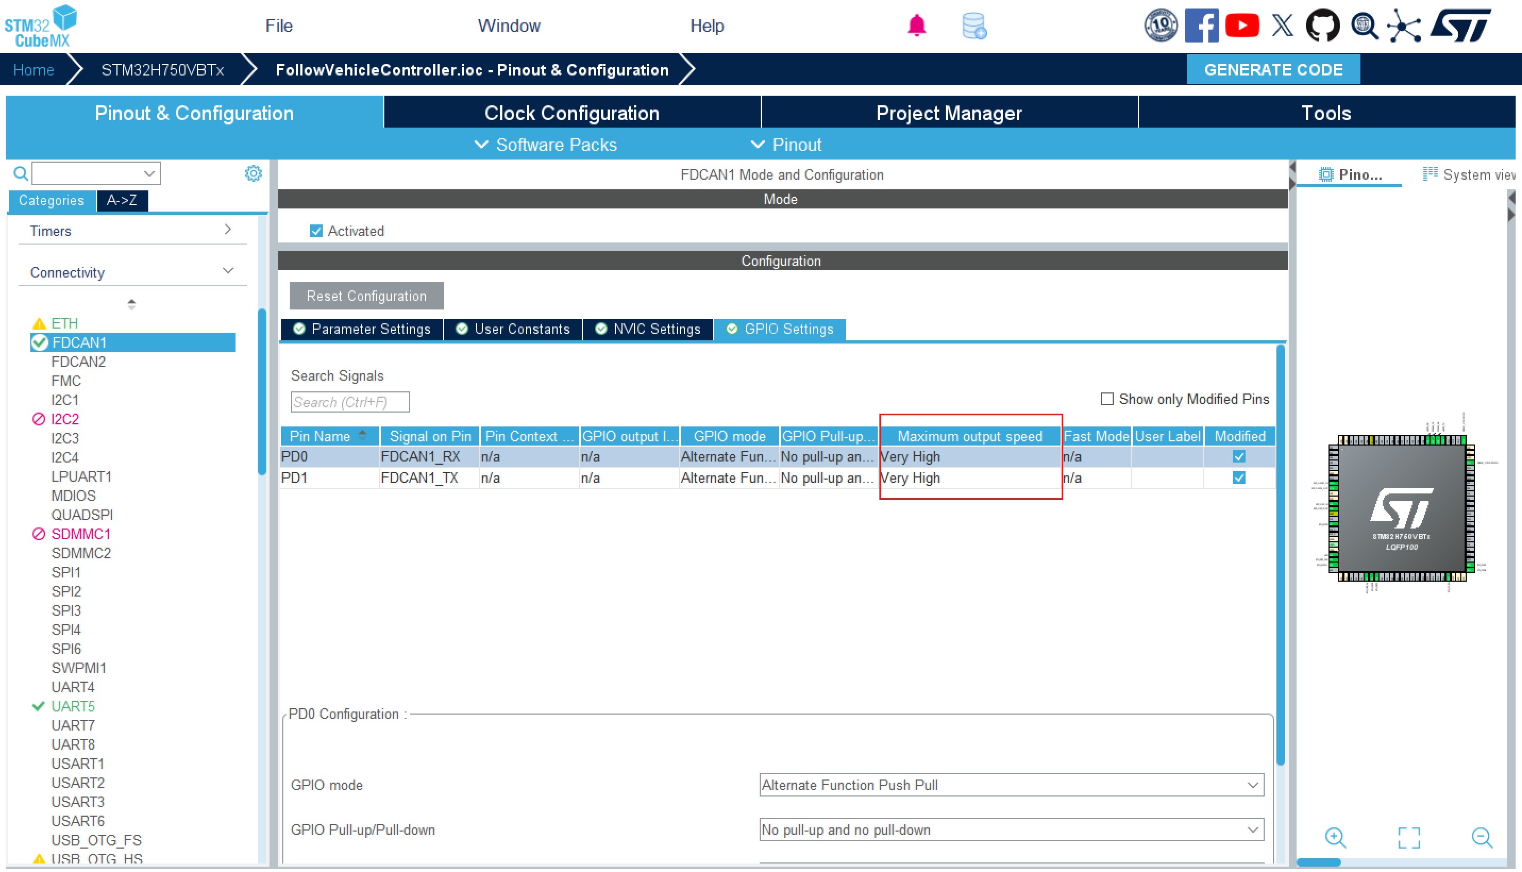Open the GitHub icon link
Screen dimensions: 1522x872
click(1322, 25)
